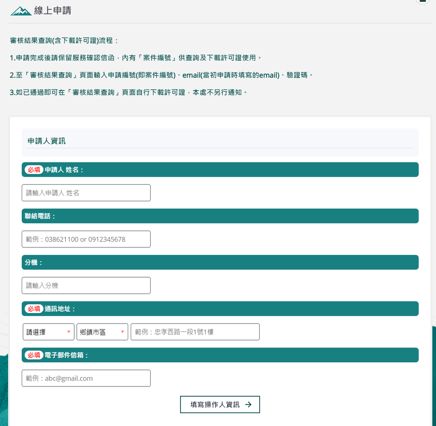
Task: Click the street address example input field
Action: coord(195,332)
